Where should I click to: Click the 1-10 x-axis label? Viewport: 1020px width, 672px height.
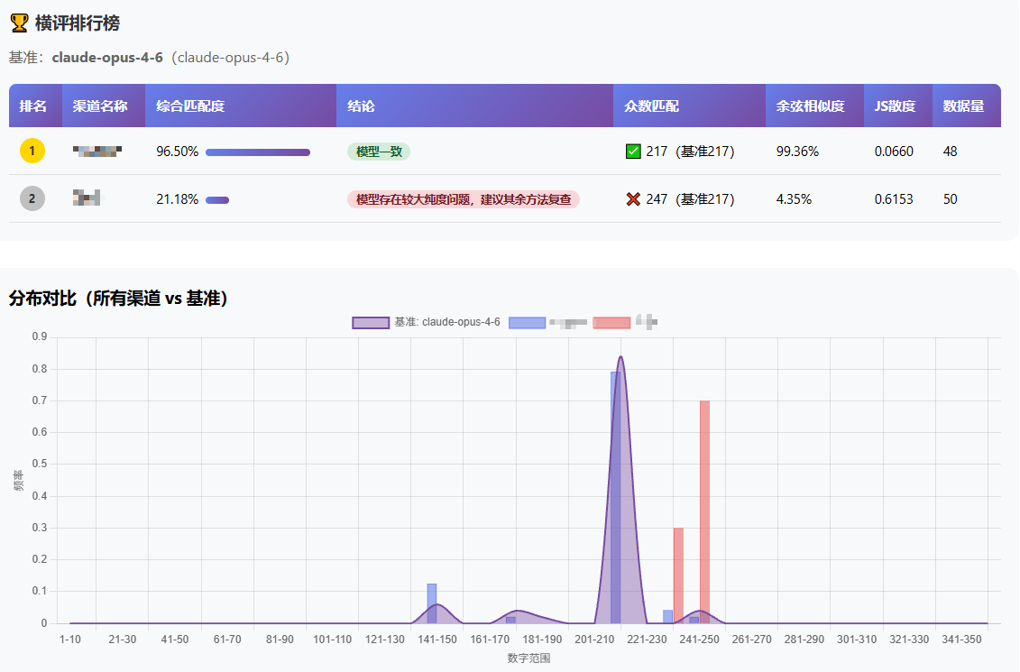(70, 640)
